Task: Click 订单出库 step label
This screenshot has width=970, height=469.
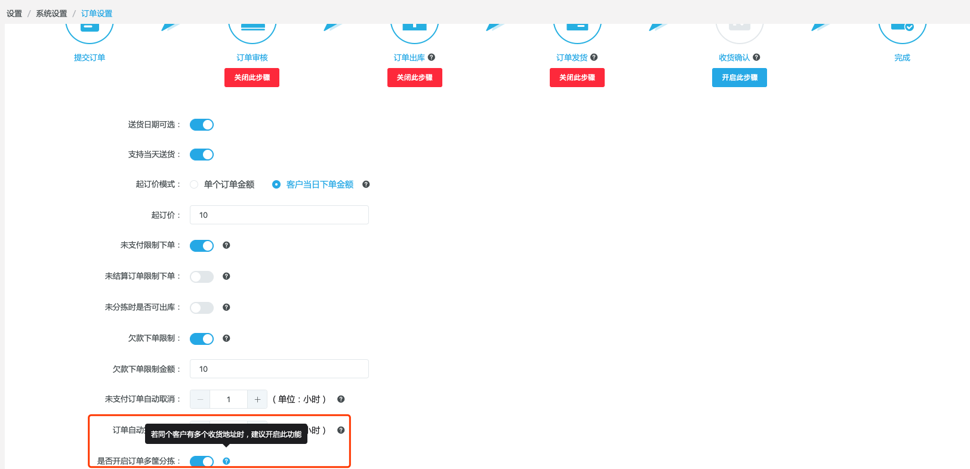Action: 409,57
